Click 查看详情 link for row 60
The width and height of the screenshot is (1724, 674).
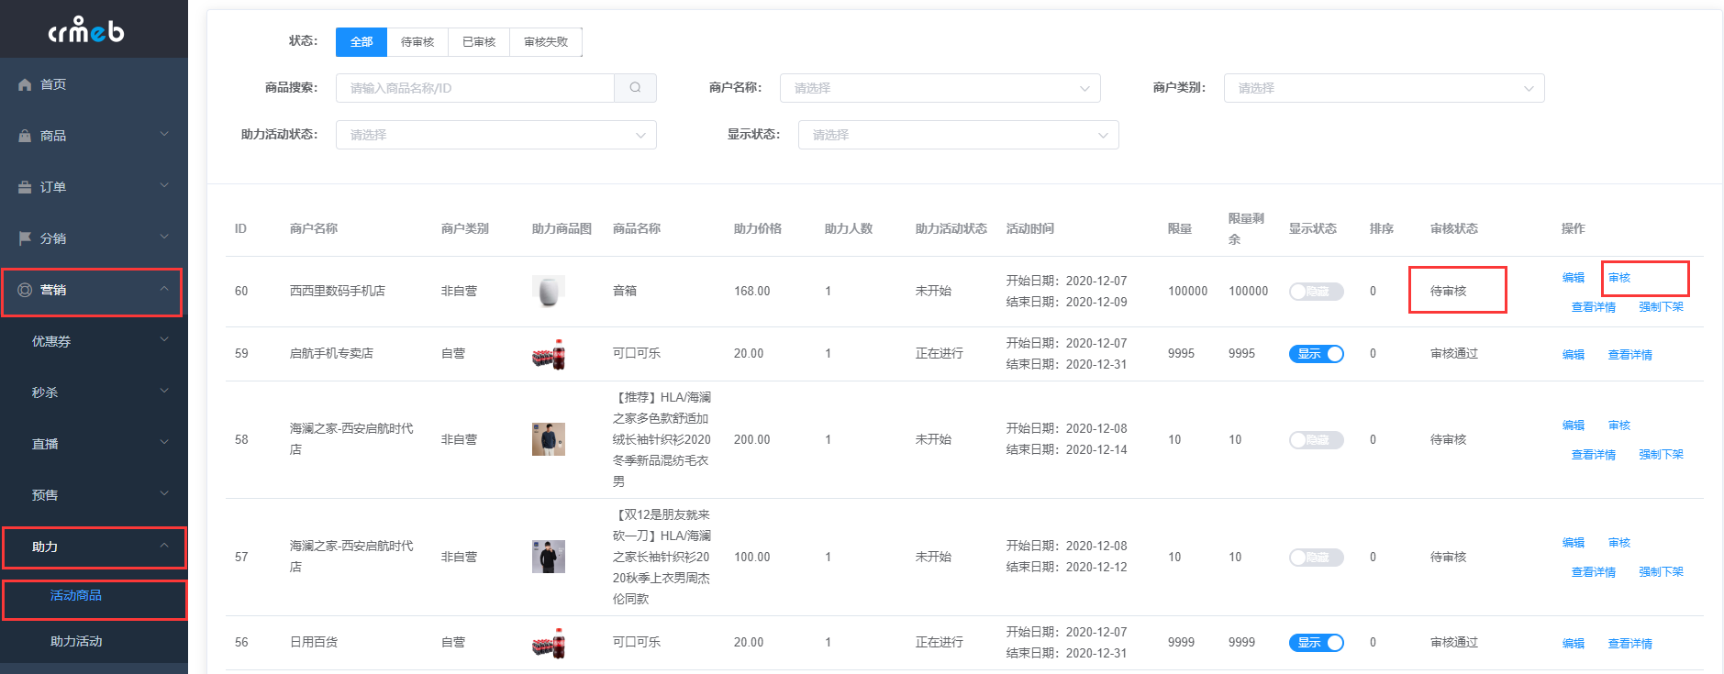click(1594, 307)
